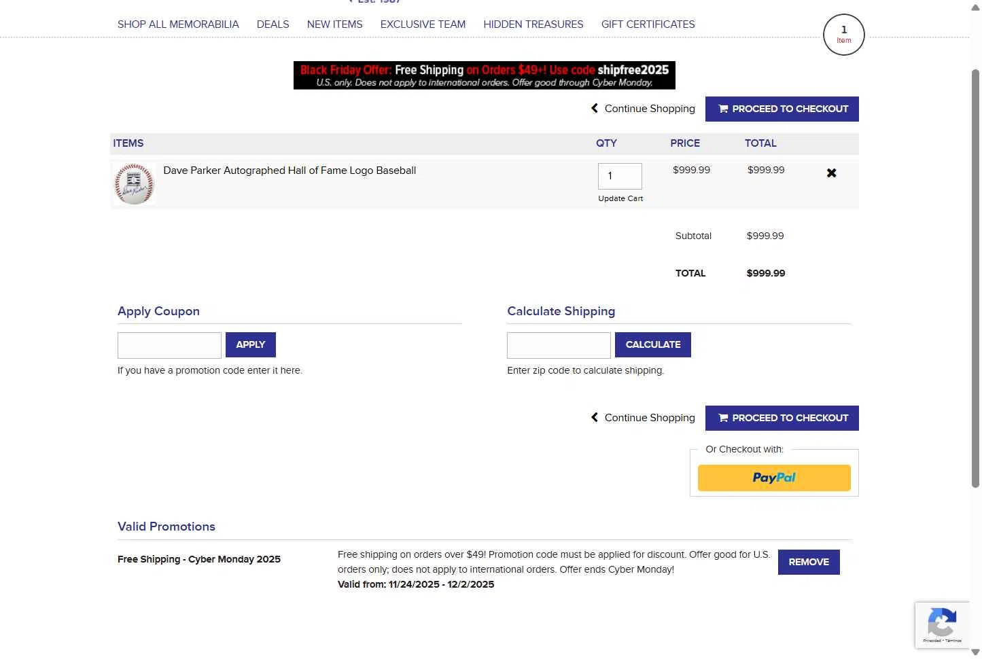Screen dimensions: 982x659
Task: Calculate shipping cost button
Action: 653,345
